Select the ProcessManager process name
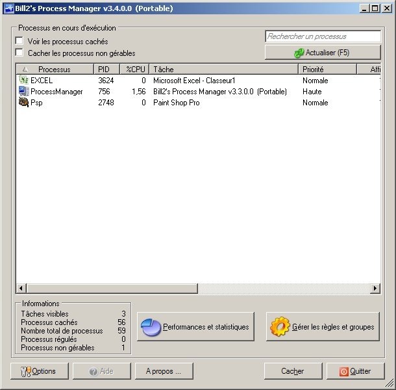Viewport: 396px width, 390px height. click(56, 92)
